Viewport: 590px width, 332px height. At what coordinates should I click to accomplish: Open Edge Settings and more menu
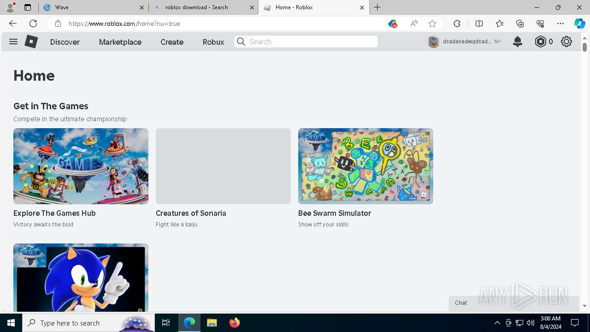coord(560,24)
